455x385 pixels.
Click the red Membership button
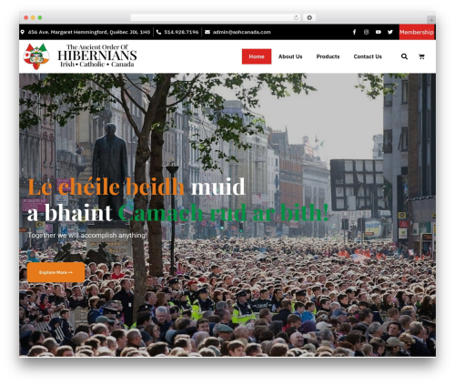(417, 32)
